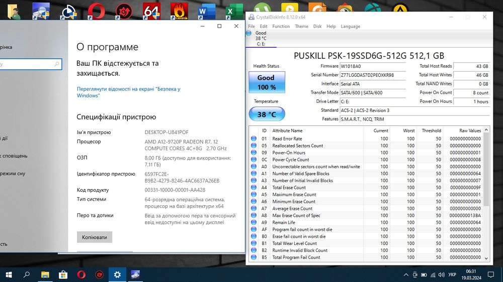Image resolution: width=503 pixels, height=282 pixels.
Task: Launch AIDA64 from the desktop shortcut
Action: click(151, 11)
